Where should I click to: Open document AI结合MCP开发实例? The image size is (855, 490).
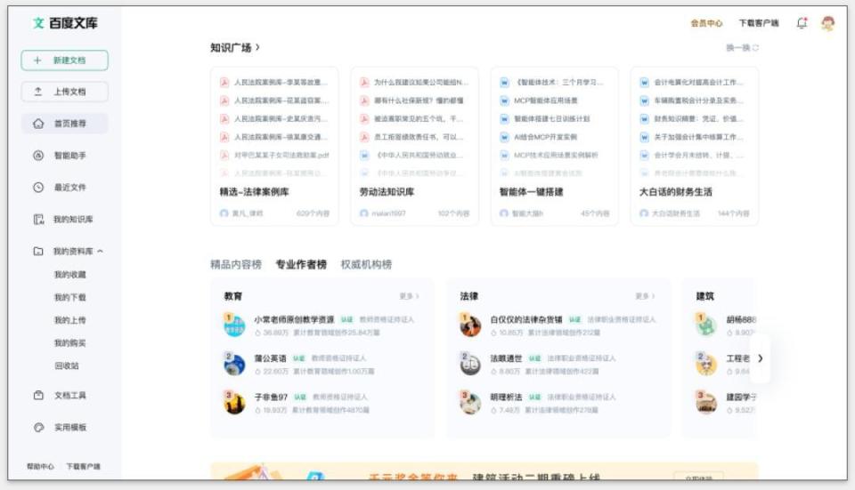545,137
